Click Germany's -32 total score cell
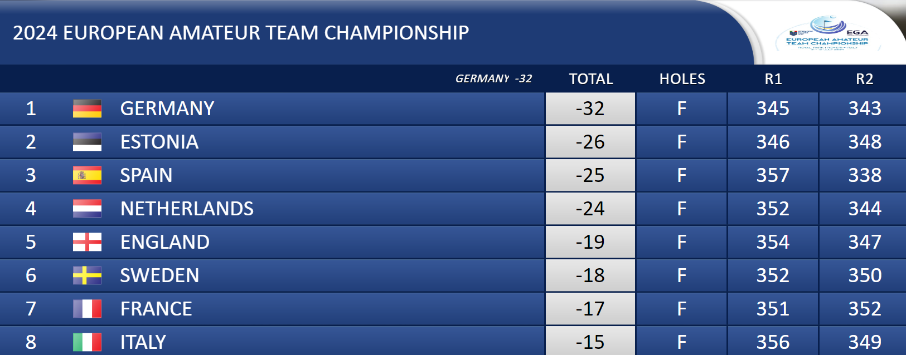The width and height of the screenshot is (906, 355). pos(590,109)
